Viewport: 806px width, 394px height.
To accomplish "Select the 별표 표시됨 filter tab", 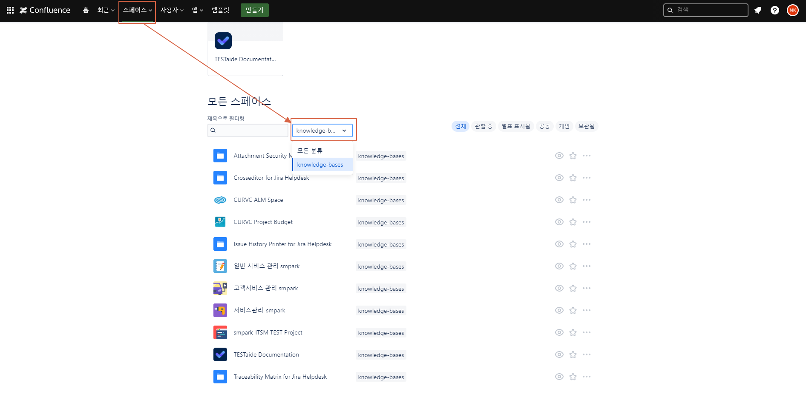I will [516, 126].
